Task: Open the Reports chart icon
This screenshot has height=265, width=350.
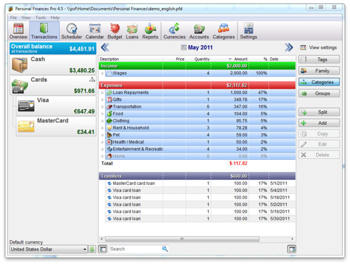Action: (150, 31)
